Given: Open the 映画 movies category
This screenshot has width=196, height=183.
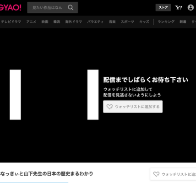Looking at the screenshot, I should point(45,22).
